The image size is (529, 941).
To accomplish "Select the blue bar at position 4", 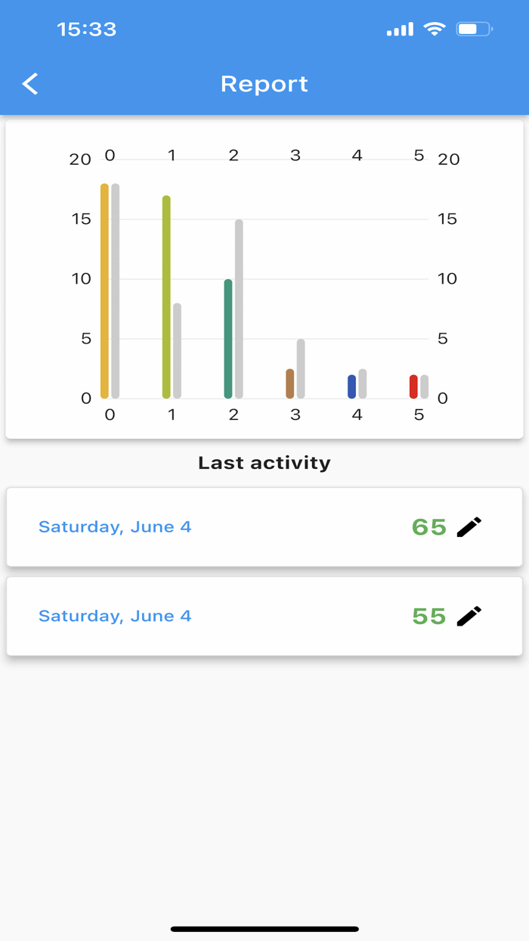I will pos(351,384).
